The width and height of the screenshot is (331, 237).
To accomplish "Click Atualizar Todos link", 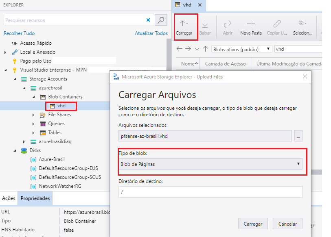I will click(x=151, y=33).
